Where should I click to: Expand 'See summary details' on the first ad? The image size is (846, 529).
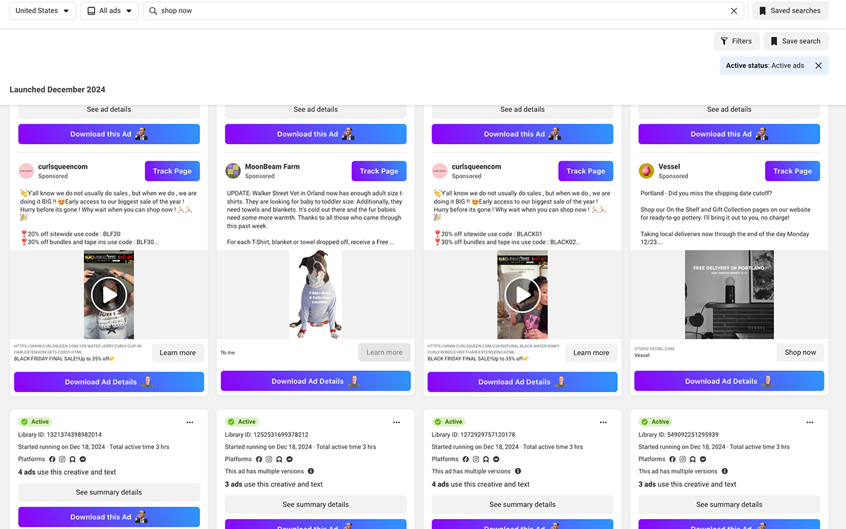(x=108, y=492)
